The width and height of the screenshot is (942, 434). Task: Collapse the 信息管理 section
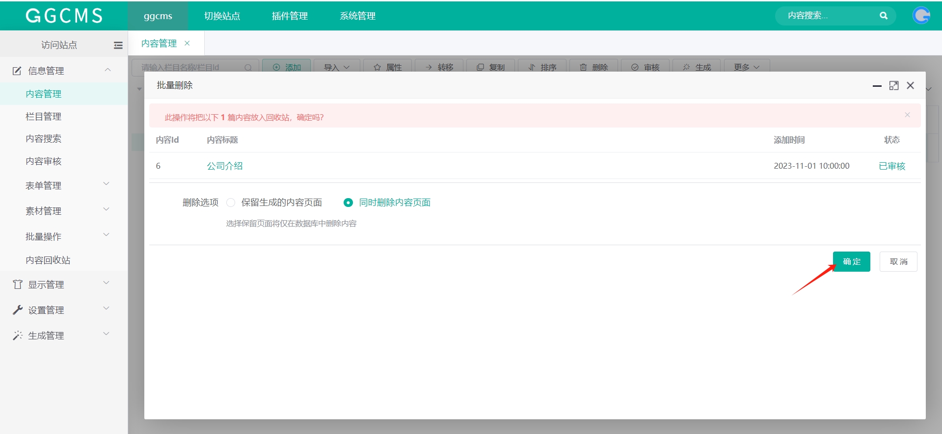(x=108, y=70)
